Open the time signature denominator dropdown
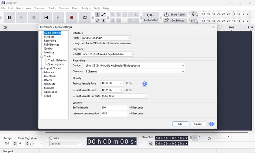Viewport: 255px width, 153px height. tap(38, 143)
